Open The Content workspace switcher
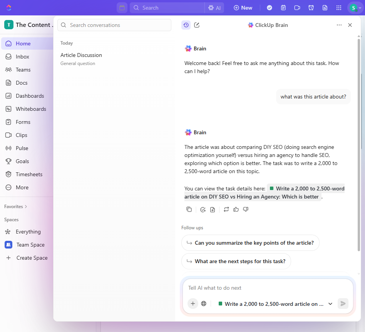This screenshot has height=332, width=365. (28, 25)
